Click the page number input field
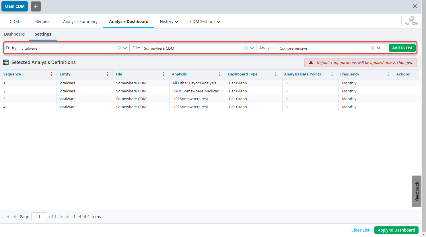Image resolution: width=426 pixels, height=237 pixels. click(x=39, y=217)
